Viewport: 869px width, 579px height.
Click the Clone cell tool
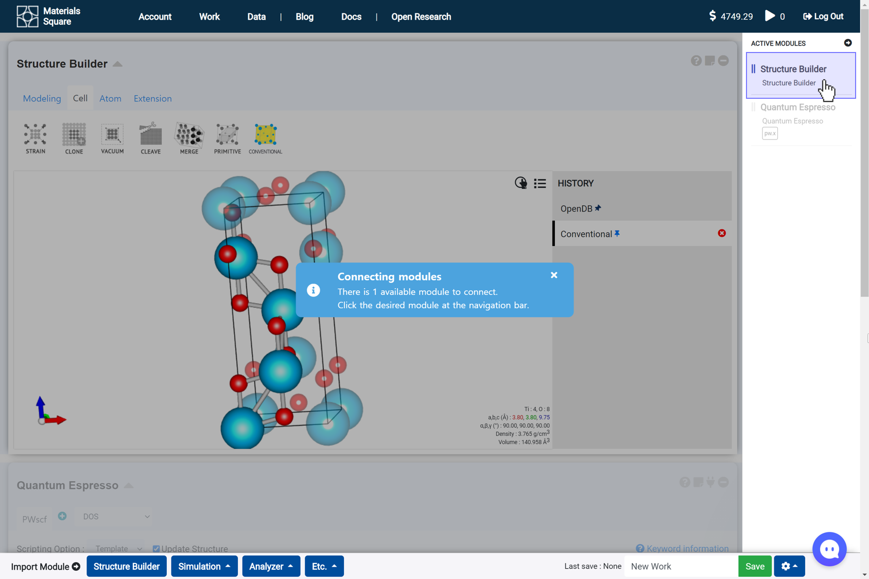pyautogui.click(x=74, y=138)
